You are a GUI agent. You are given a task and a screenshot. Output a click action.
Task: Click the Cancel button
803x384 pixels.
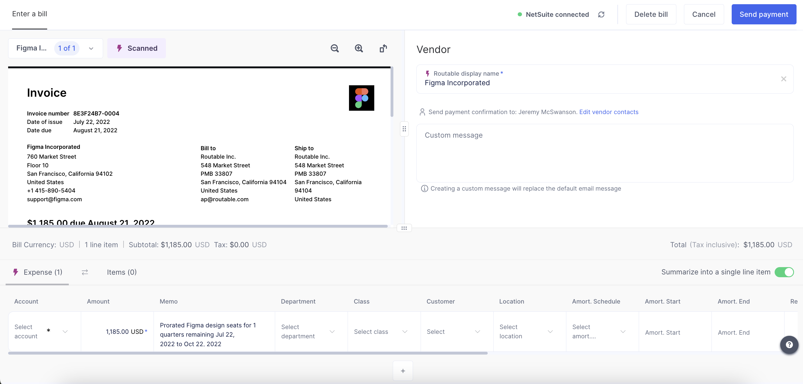704,14
